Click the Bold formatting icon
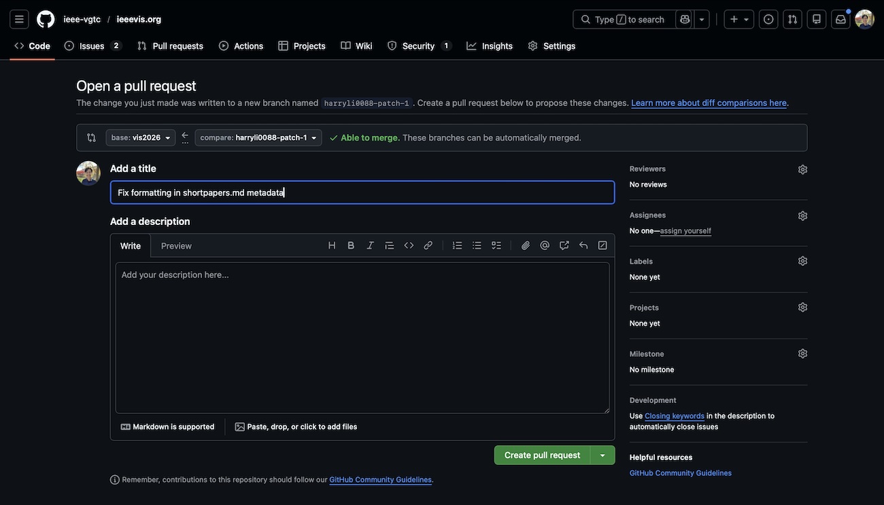 click(x=351, y=245)
